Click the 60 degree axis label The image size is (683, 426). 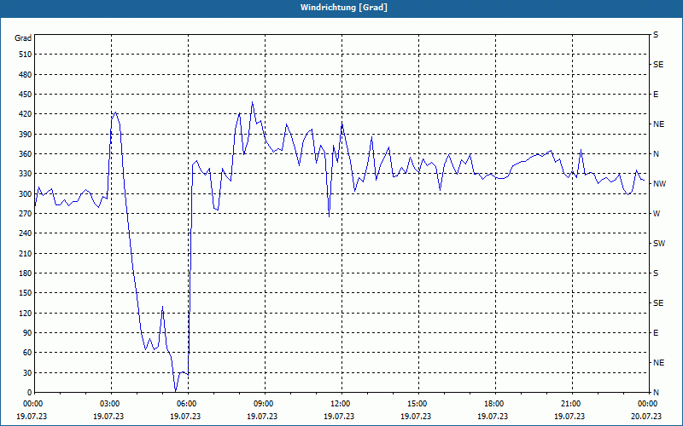(x=27, y=353)
